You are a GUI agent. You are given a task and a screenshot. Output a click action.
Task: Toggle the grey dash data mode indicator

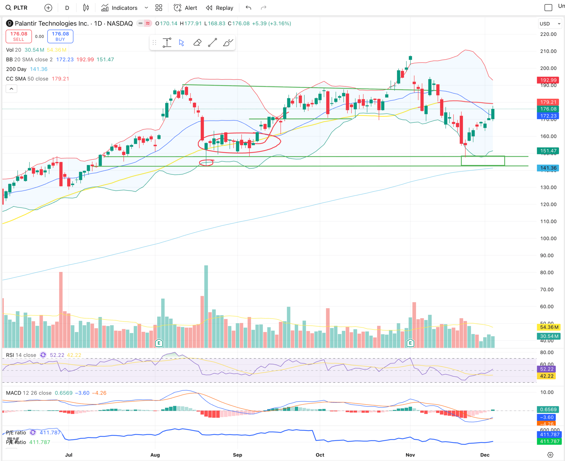pos(141,24)
